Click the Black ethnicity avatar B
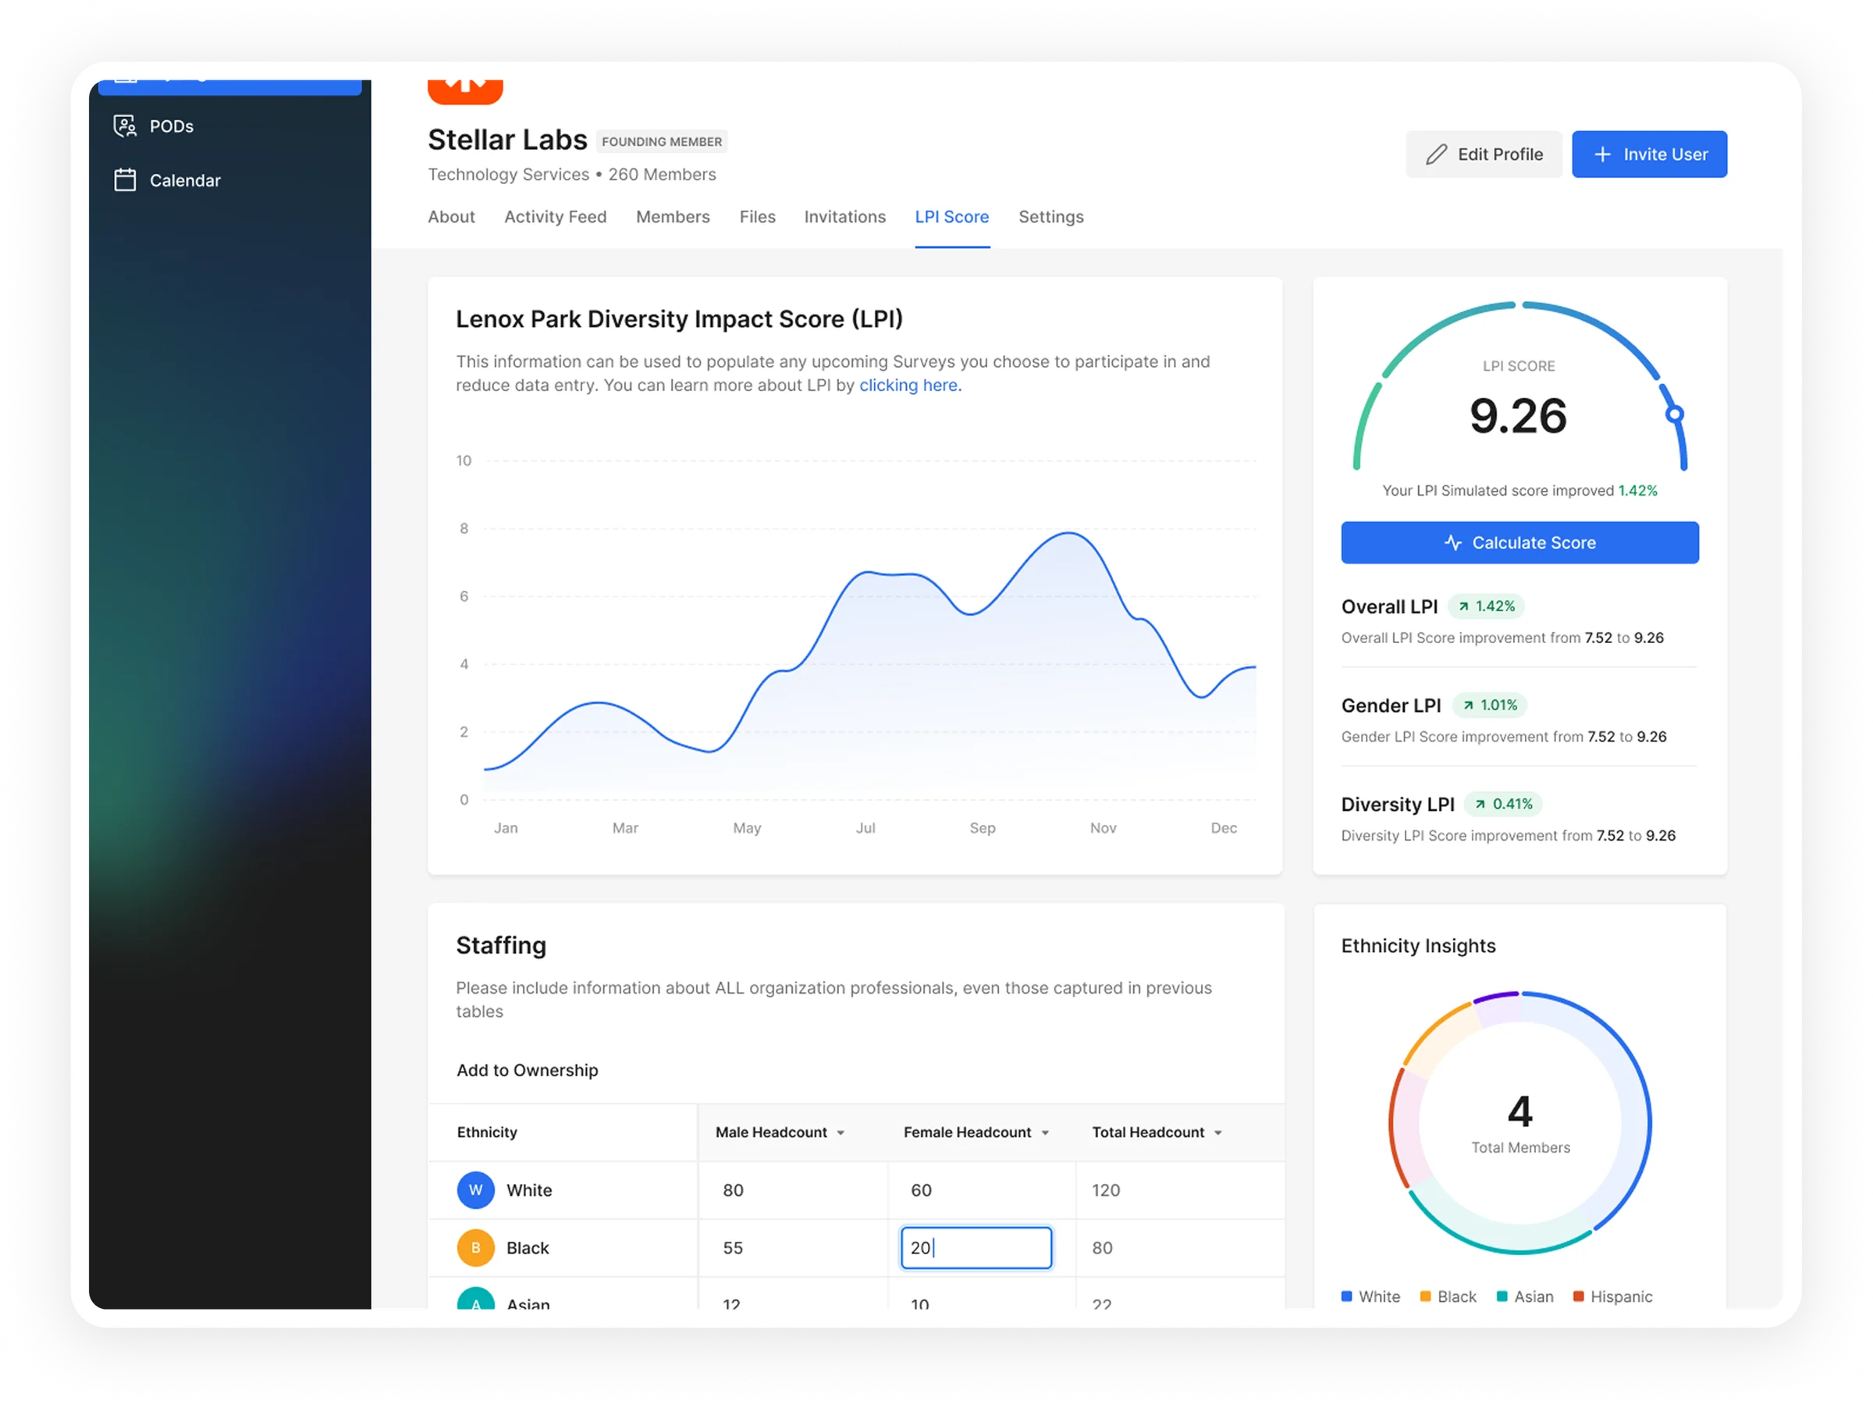This screenshot has height=1408, width=1873. (476, 1247)
